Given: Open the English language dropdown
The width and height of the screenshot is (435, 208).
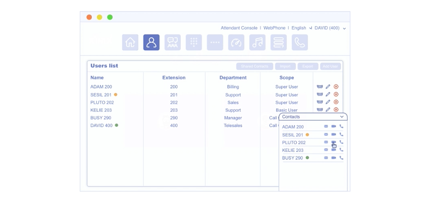Looking at the screenshot, I should coord(301,28).
